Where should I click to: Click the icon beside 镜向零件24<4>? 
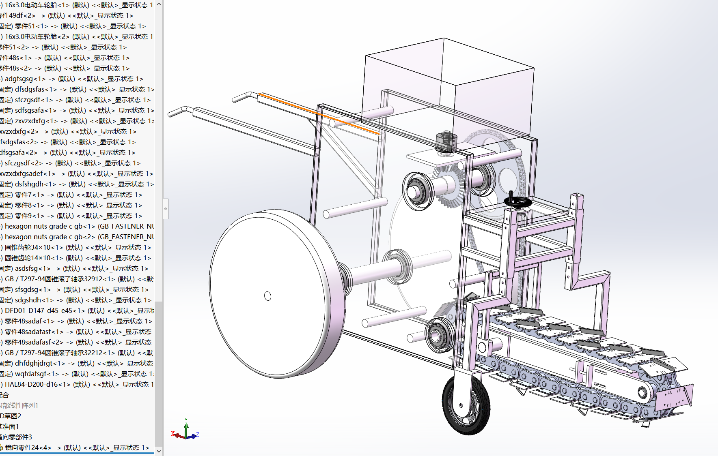1,447
